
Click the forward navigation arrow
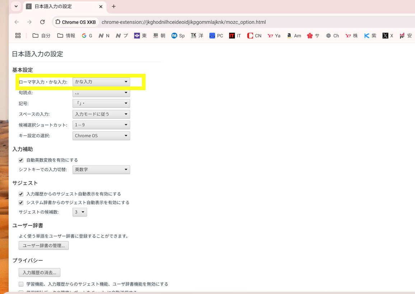pos(29,22)
